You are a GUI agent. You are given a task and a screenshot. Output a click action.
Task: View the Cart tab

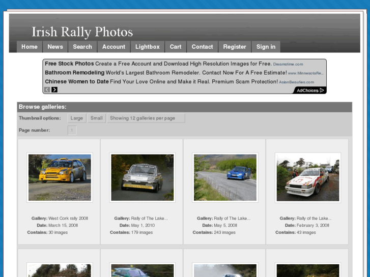click(176, 47)
